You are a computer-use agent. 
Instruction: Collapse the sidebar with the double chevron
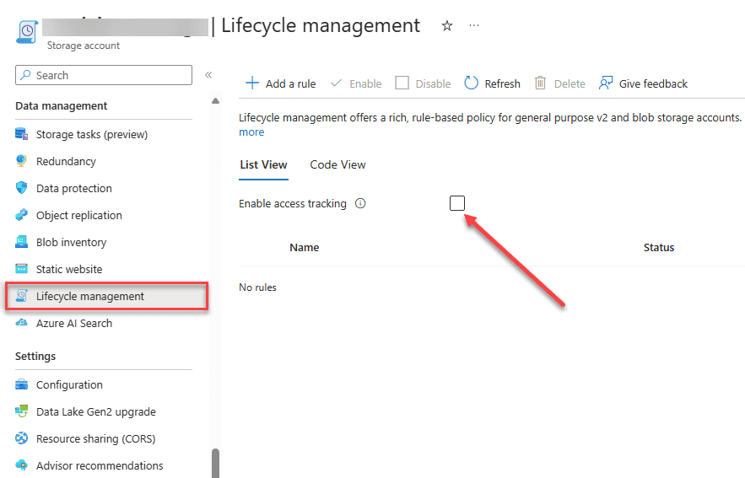click(x=208, y=75)
